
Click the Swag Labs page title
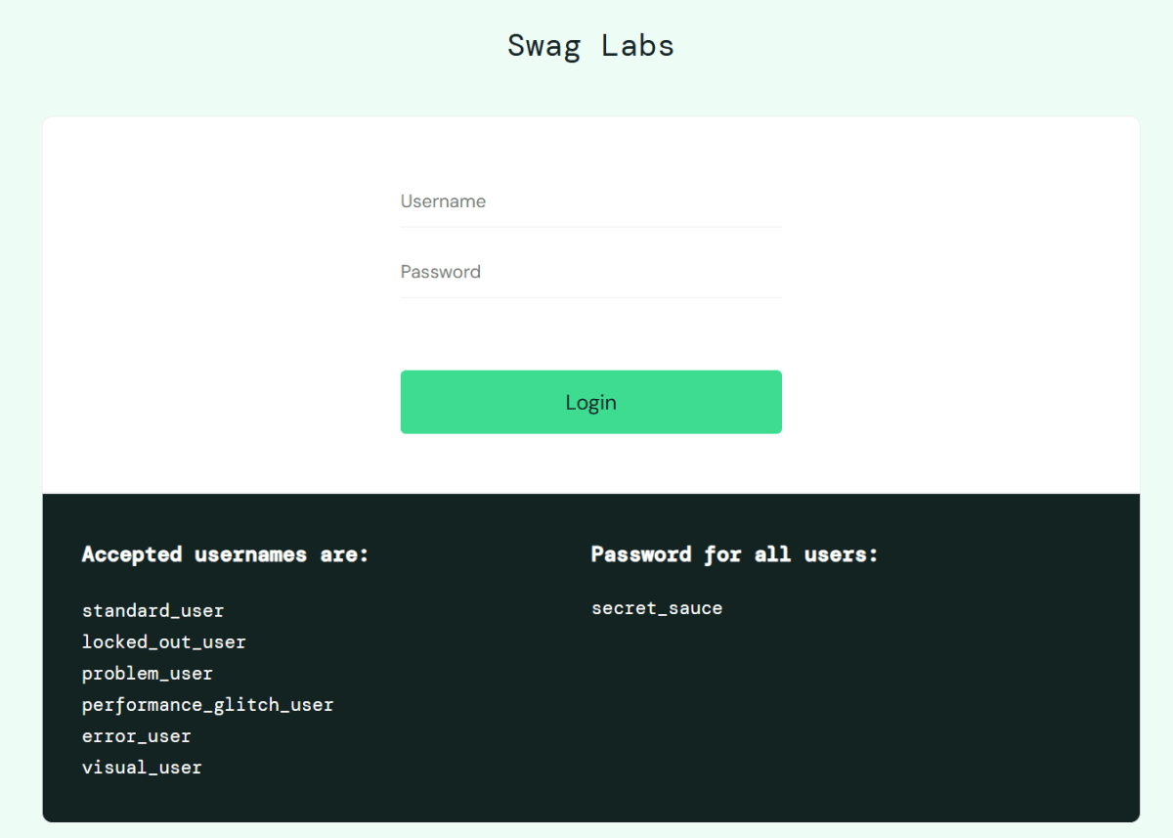(590, 45)
